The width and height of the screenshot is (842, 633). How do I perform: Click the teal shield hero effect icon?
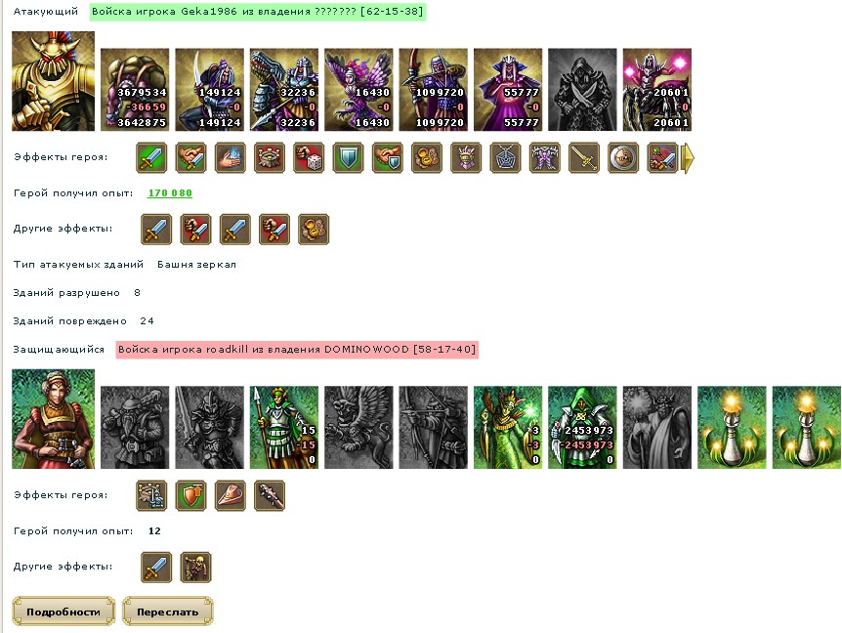[x=348, y=158]
